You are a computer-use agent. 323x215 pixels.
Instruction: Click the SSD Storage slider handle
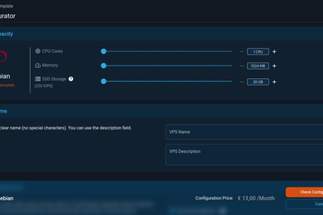(103, 81)
